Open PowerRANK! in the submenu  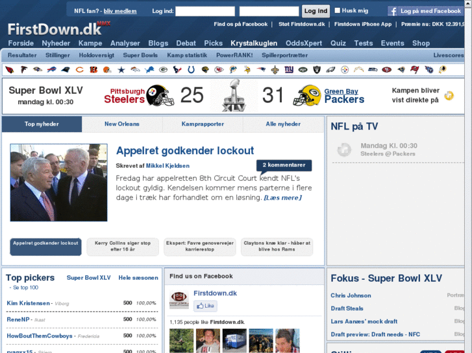(234, 55)
